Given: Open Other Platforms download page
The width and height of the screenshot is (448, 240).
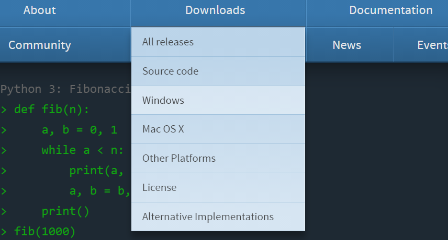Looking at the screenshot, I should [x=218, y=158].
